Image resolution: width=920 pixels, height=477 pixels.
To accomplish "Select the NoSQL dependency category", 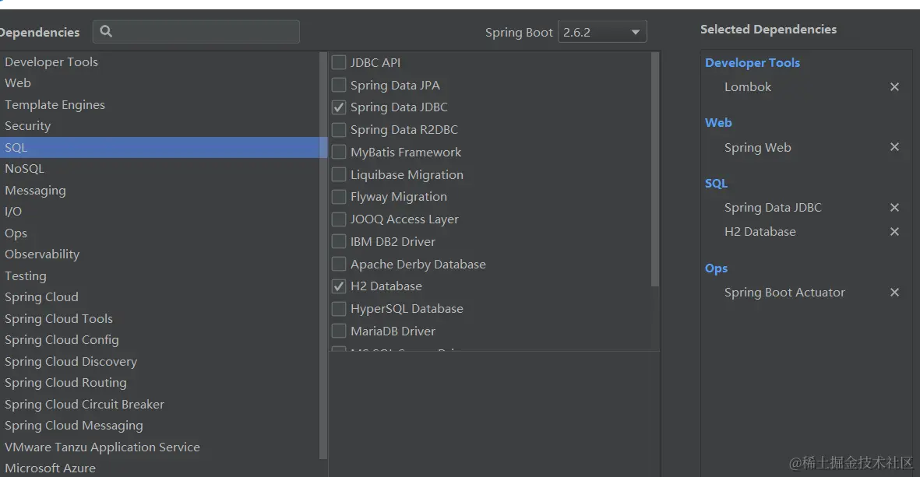I will point(25,169).
